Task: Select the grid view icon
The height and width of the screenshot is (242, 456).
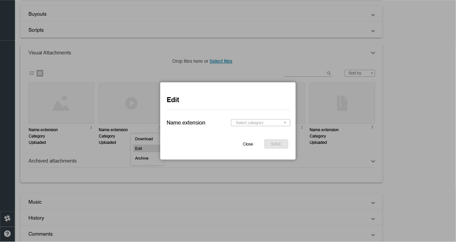Action: pos(40,73)
